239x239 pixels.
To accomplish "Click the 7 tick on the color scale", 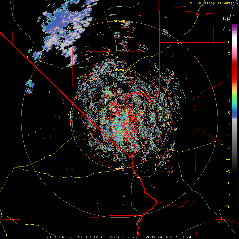I will pos(229,30).
